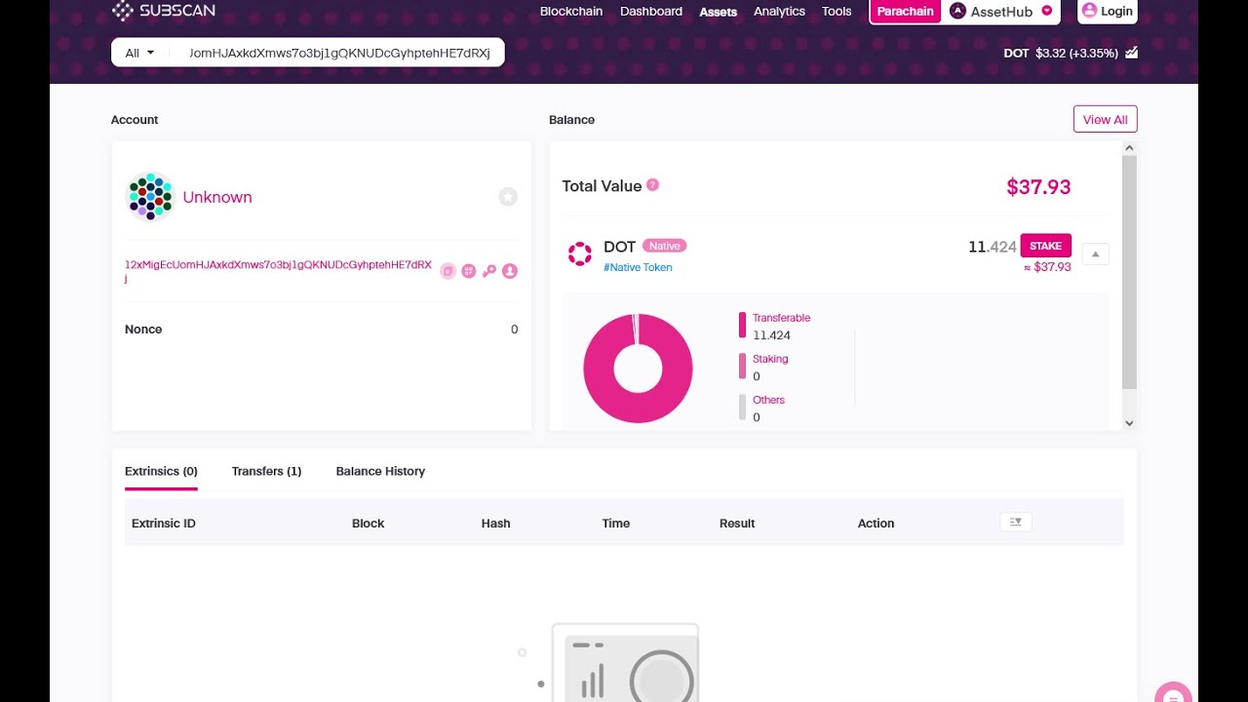Screen dimensions: 1248x702
Task: Click the balance panel scroll down arrow
Action: [1129, 423]
